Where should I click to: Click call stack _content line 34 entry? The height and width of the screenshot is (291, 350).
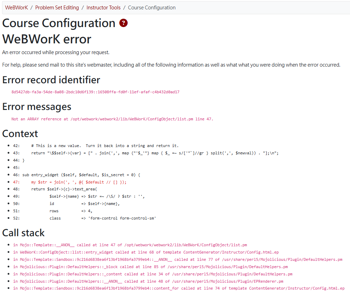[x=153, y=274]
